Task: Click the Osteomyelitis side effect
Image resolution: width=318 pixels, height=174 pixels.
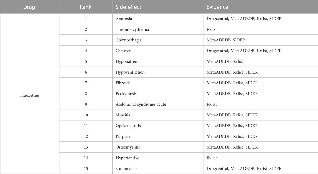Action: point(128,147)
